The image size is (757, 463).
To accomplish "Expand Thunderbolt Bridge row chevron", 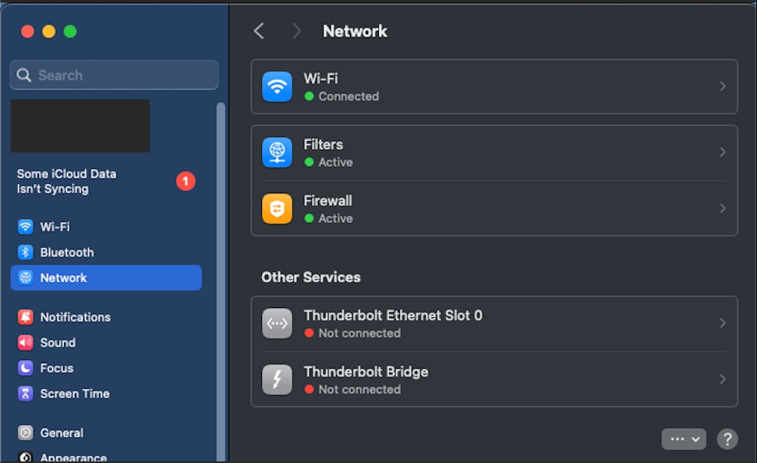I will pyautogui.click(x=722, y=379).
